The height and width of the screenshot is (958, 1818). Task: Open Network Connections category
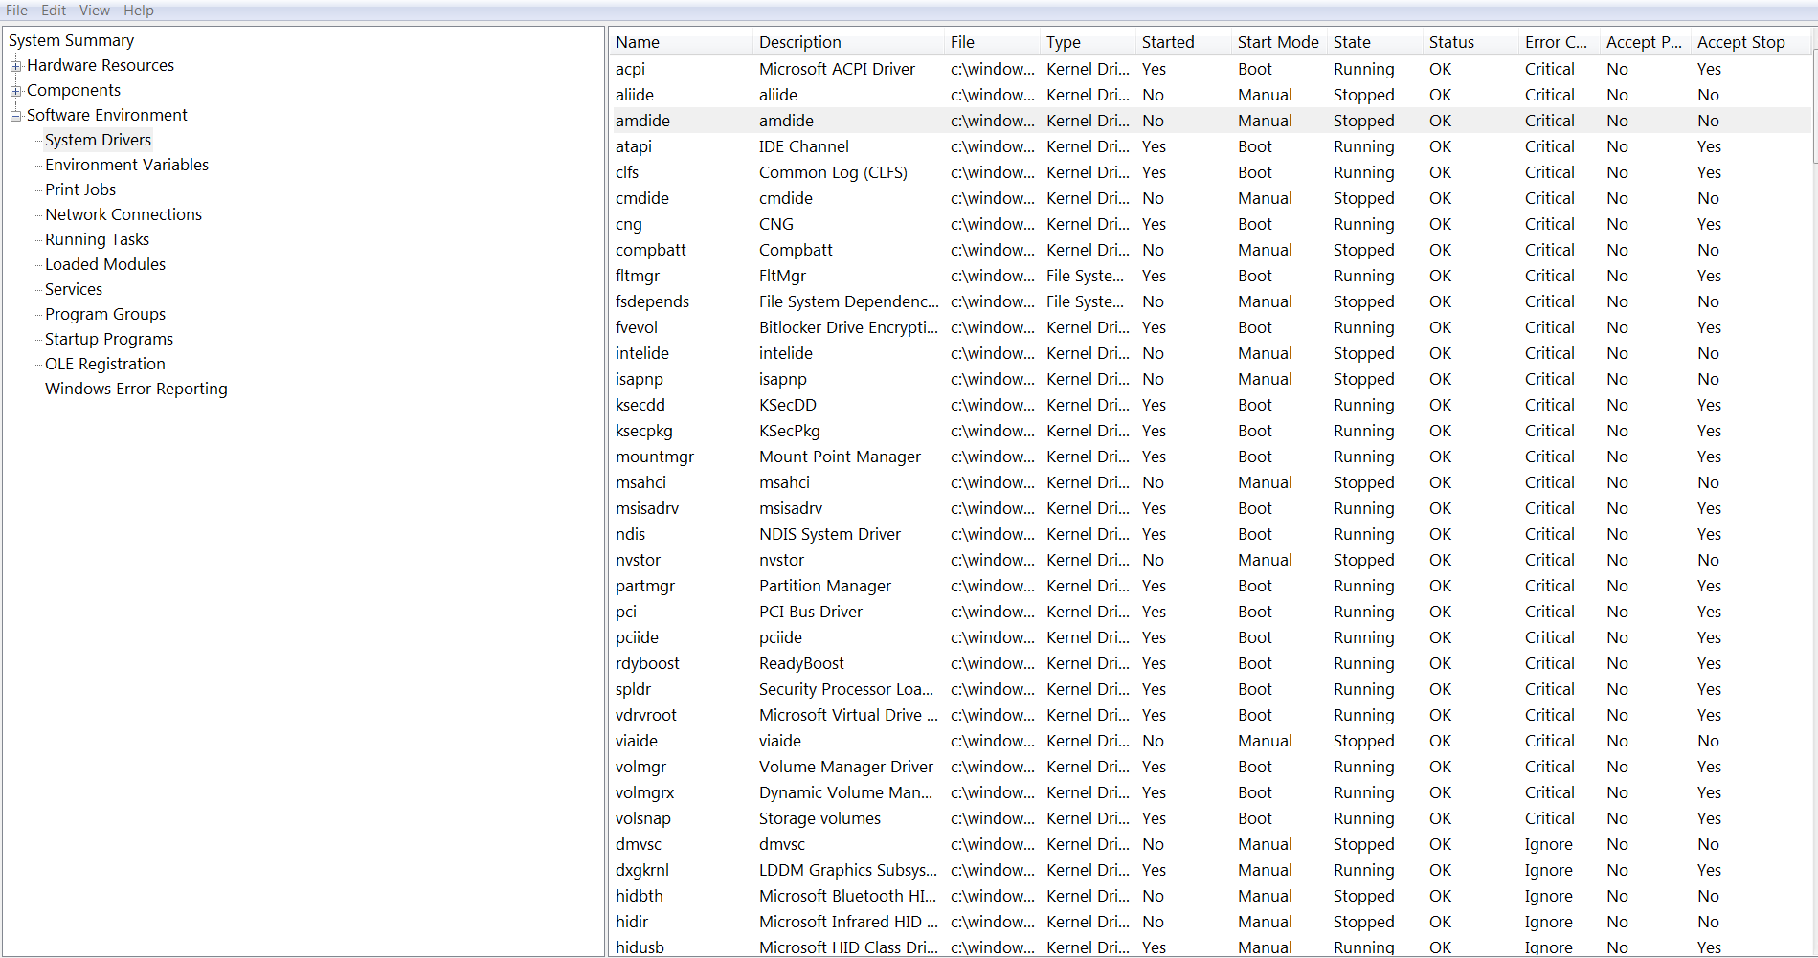(x=123, y=214)
